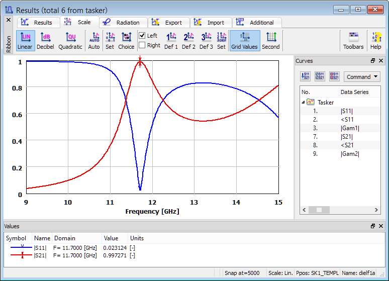Collapse the Tasker tree node
Image resolution: width=389 pixels, height=281 pixels.
tap(303, 102)
